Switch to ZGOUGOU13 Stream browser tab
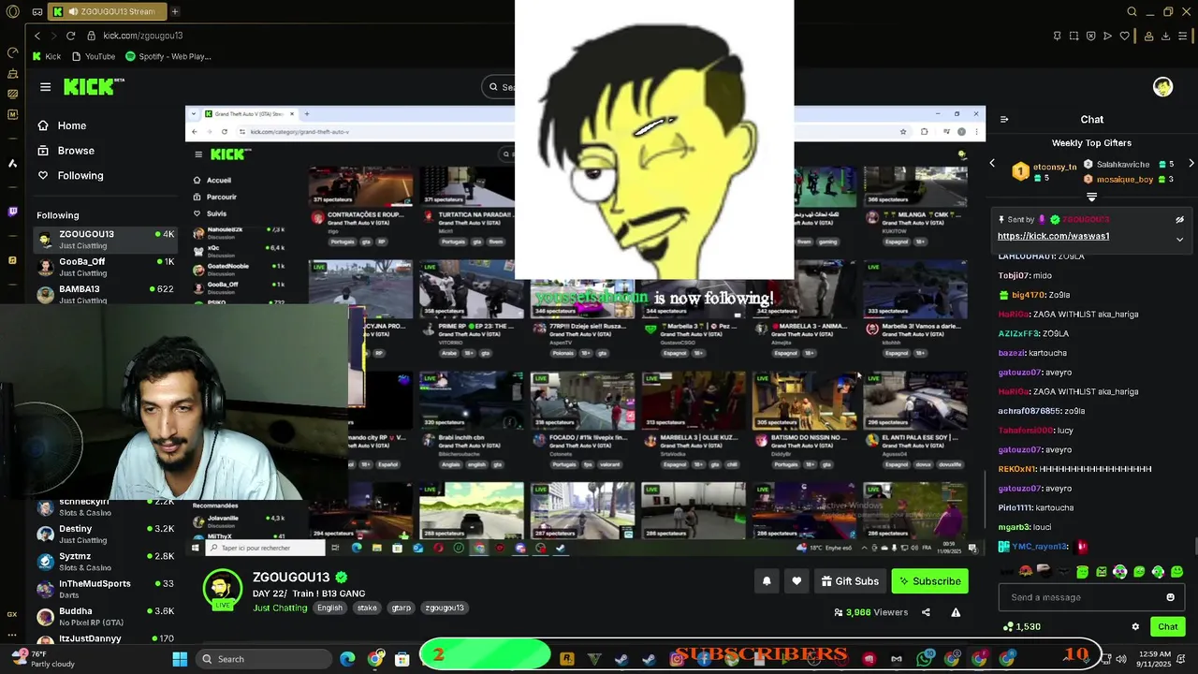1198x674 pixels. click(108, 12)
